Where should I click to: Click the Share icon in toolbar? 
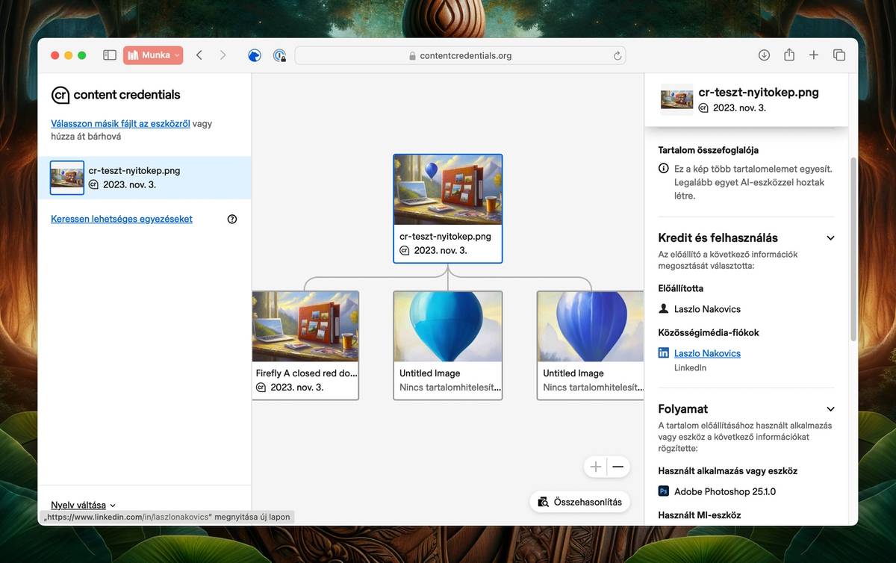(789, 55)
